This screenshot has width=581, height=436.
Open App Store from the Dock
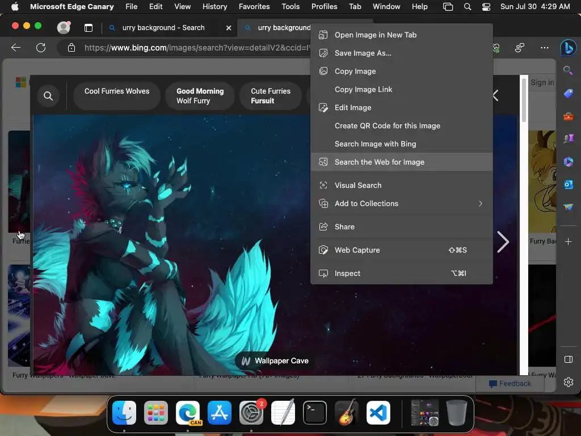tap(220, 413)
